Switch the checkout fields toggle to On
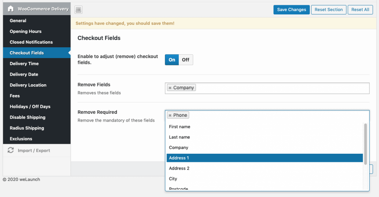 [172, 60]
